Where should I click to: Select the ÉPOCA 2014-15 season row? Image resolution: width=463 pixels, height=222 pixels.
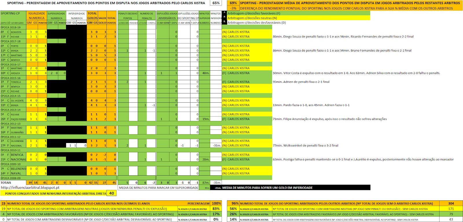[13, 96]
